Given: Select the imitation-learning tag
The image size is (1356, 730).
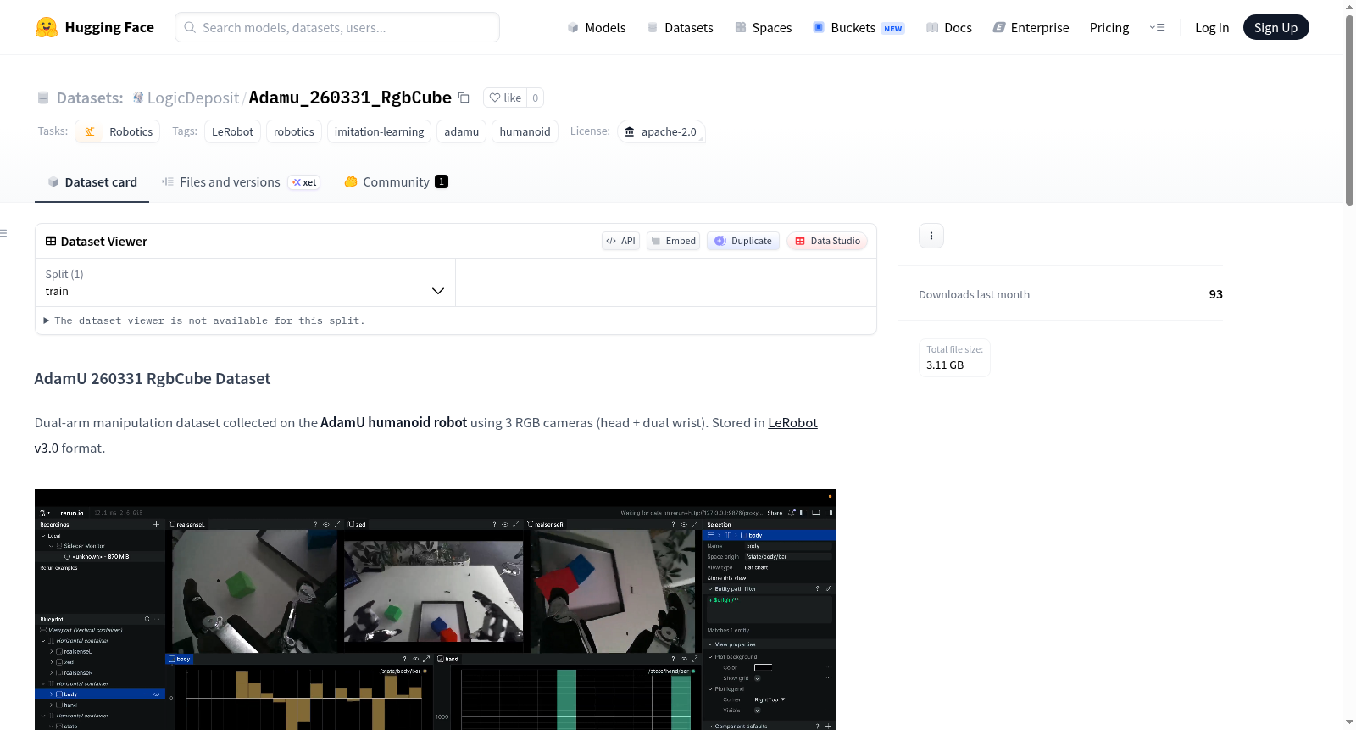Looking at the screenshot, I should (x=379, y=131).
